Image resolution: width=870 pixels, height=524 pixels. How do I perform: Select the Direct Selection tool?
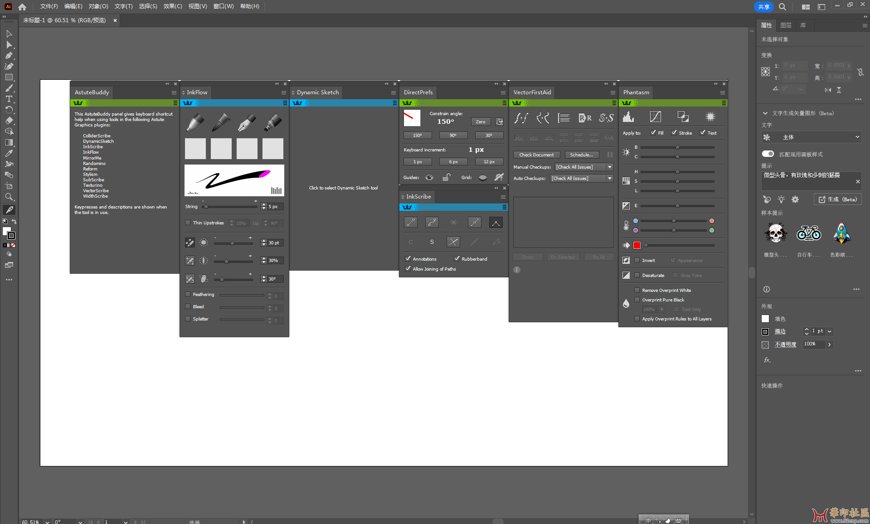9,44
